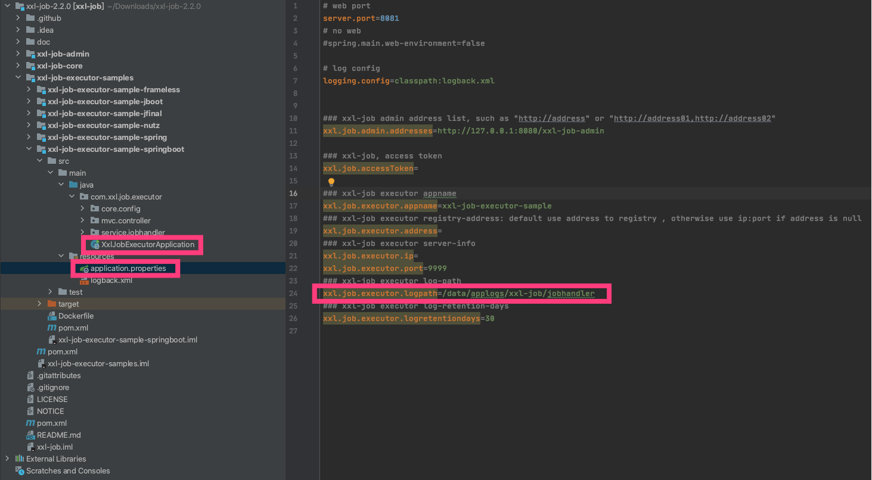Click the lightbulb intention icon in editor
Viewport: 872px width, 480px height.
point(331,182)
